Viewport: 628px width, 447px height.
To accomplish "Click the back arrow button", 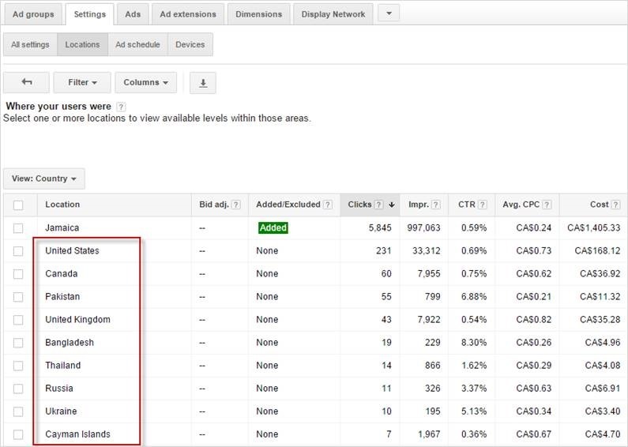I will click(x=26, y=82).
